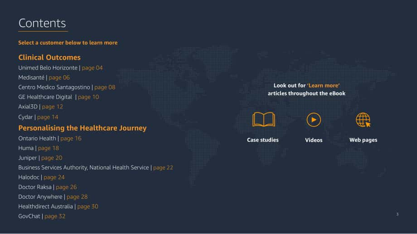Open Business Services Authority NHS page 22
The width and height of the screenshot is (417, 234).
(96, 168)
